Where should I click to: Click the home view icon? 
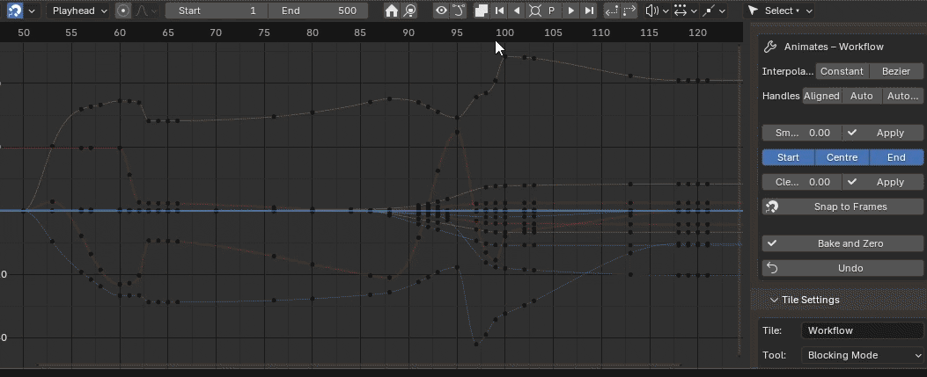(x=392, y=11)
